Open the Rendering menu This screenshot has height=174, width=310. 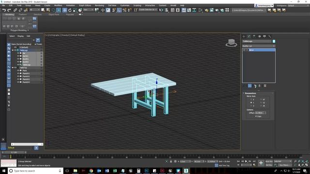pyautogui.click(x=99, y=5)
